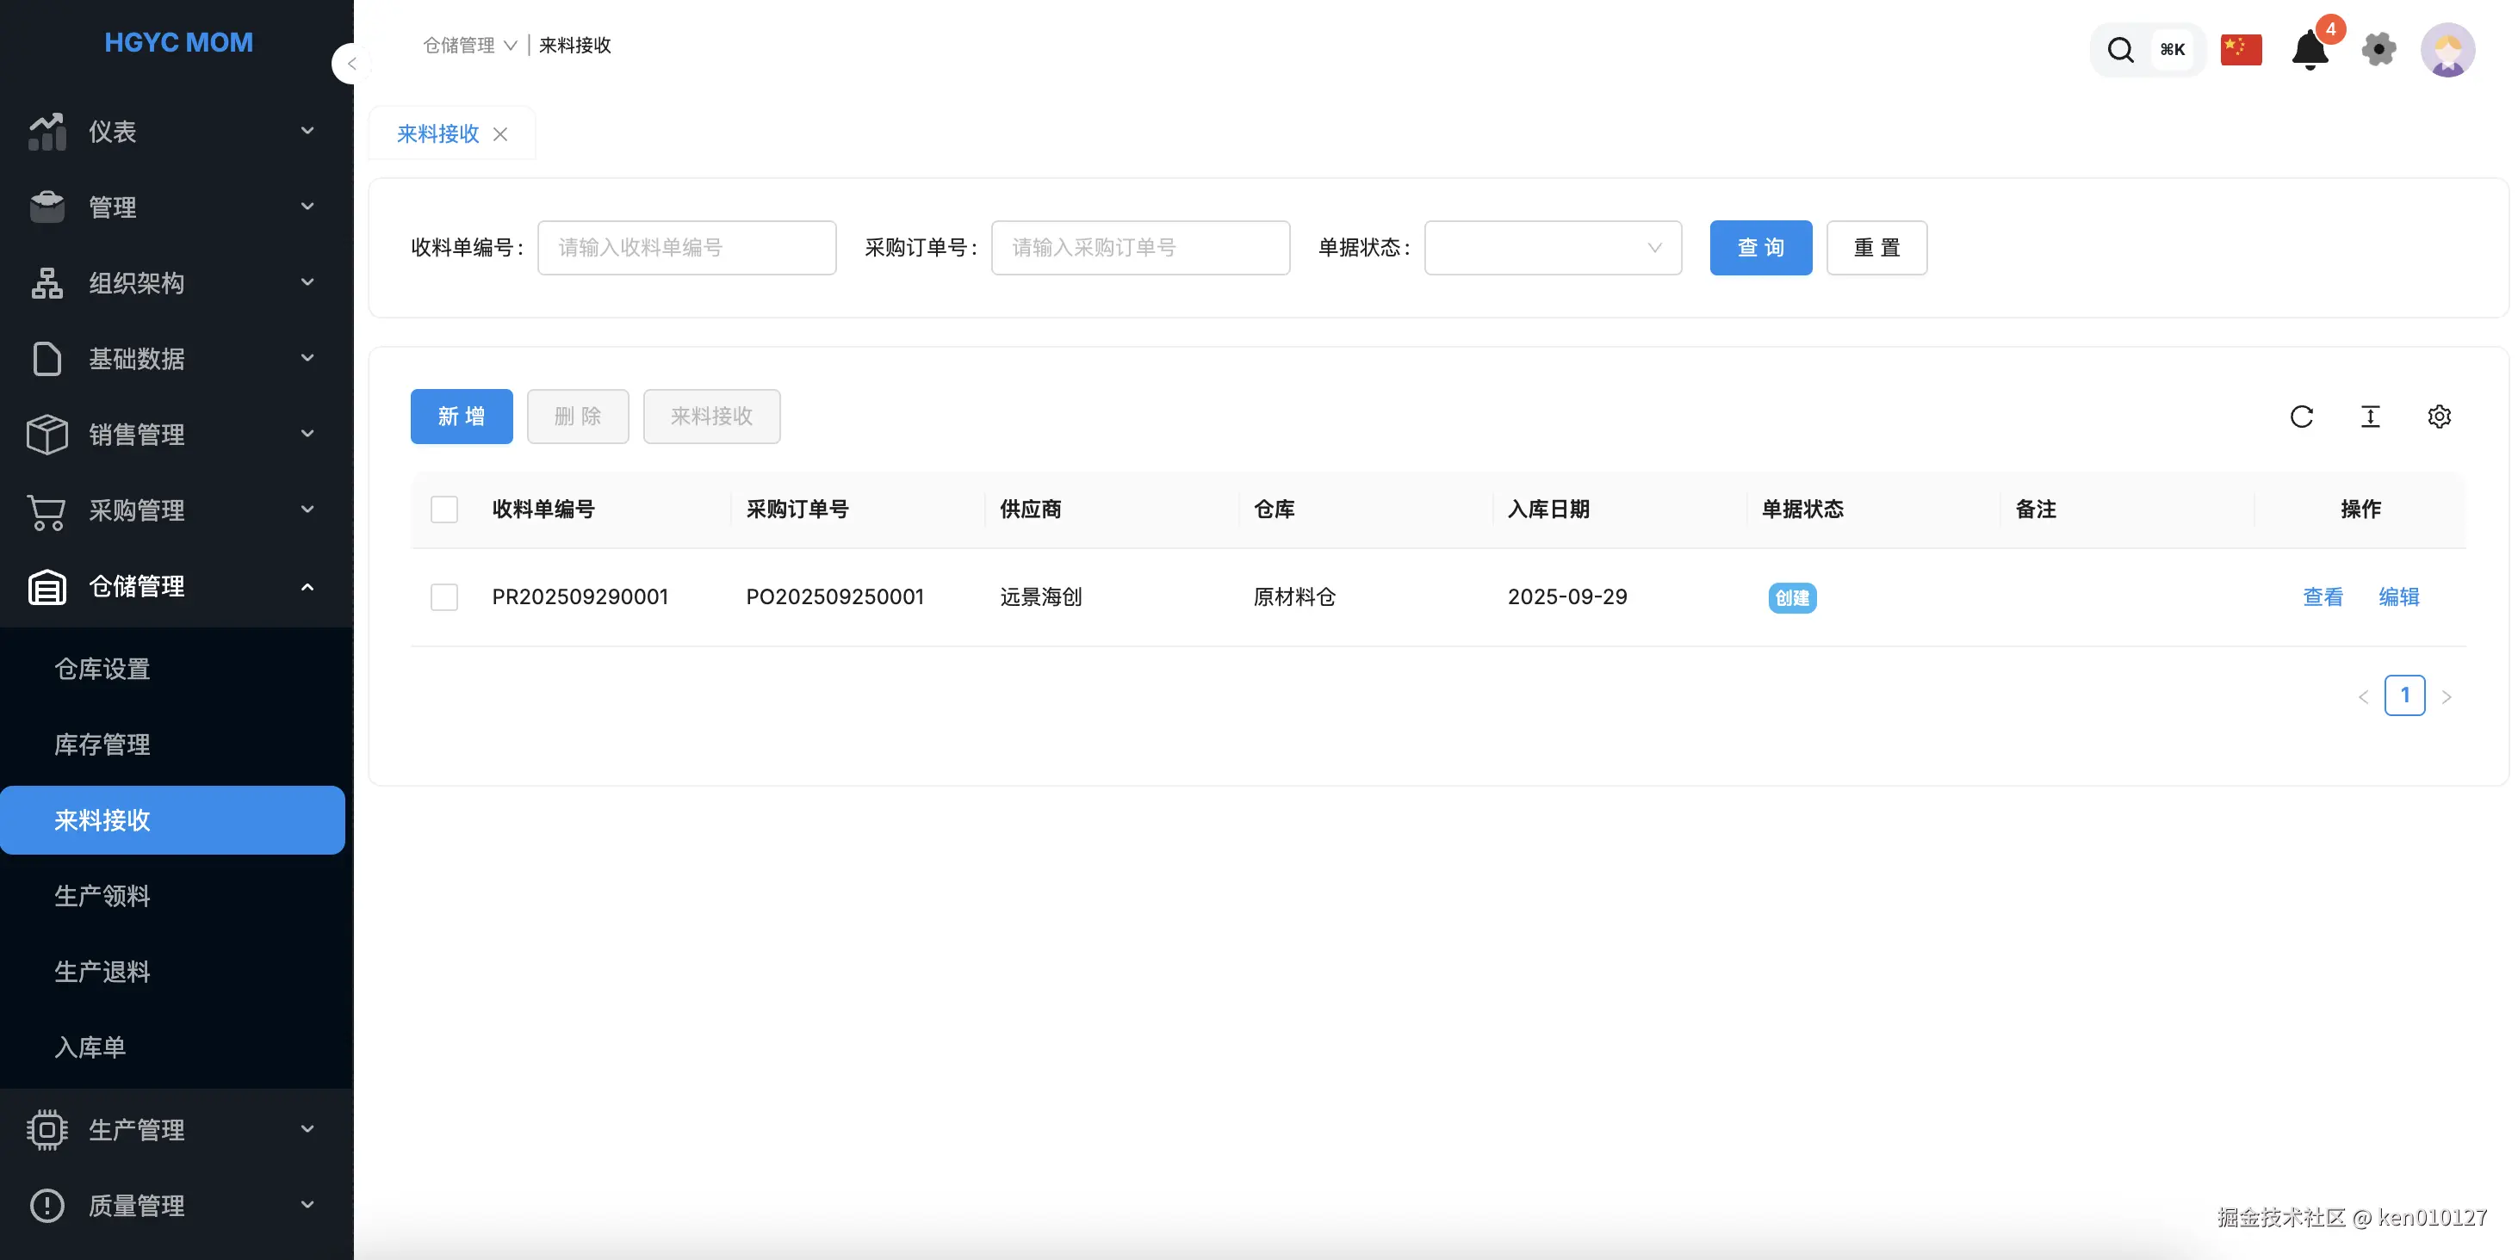Refresh the table with reload icon
The image size is (2518, 1260).
(x=2301, y=417)
